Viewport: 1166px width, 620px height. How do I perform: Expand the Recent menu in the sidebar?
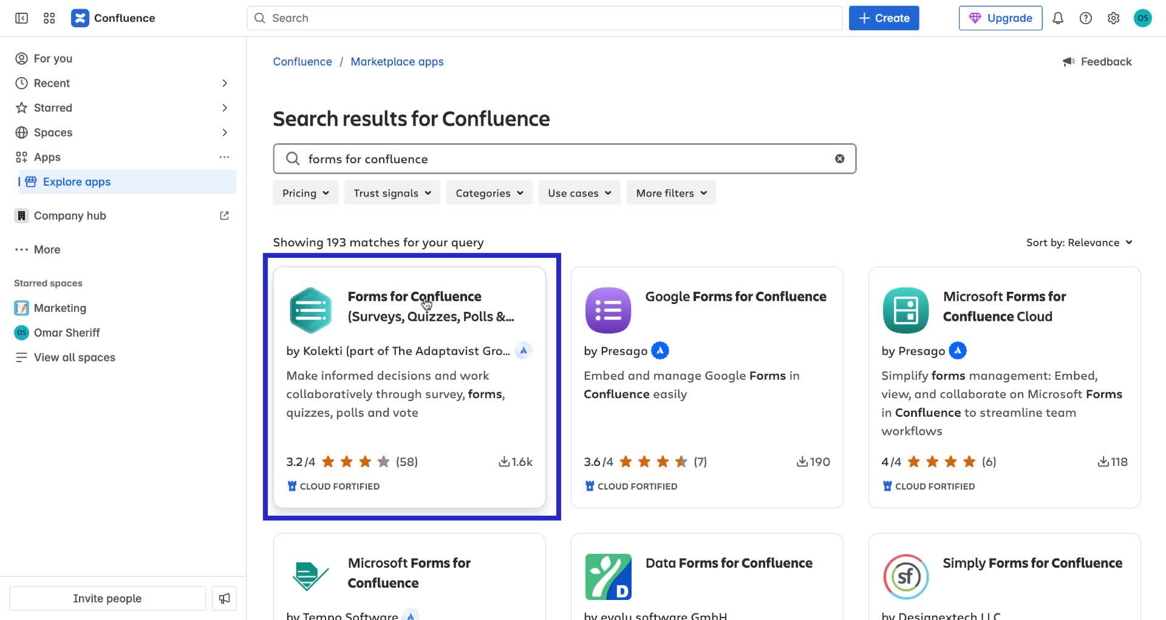[225, 83]
